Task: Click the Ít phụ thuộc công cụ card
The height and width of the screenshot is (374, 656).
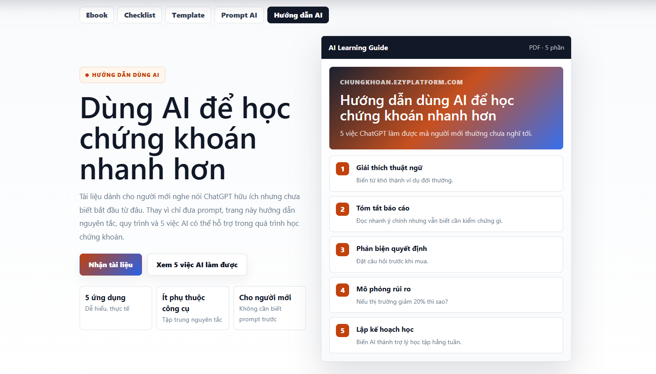Action: (x=193, y=308)
